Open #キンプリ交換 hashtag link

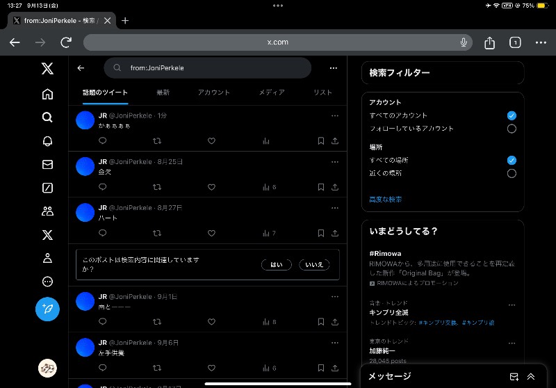coord(438,323)
